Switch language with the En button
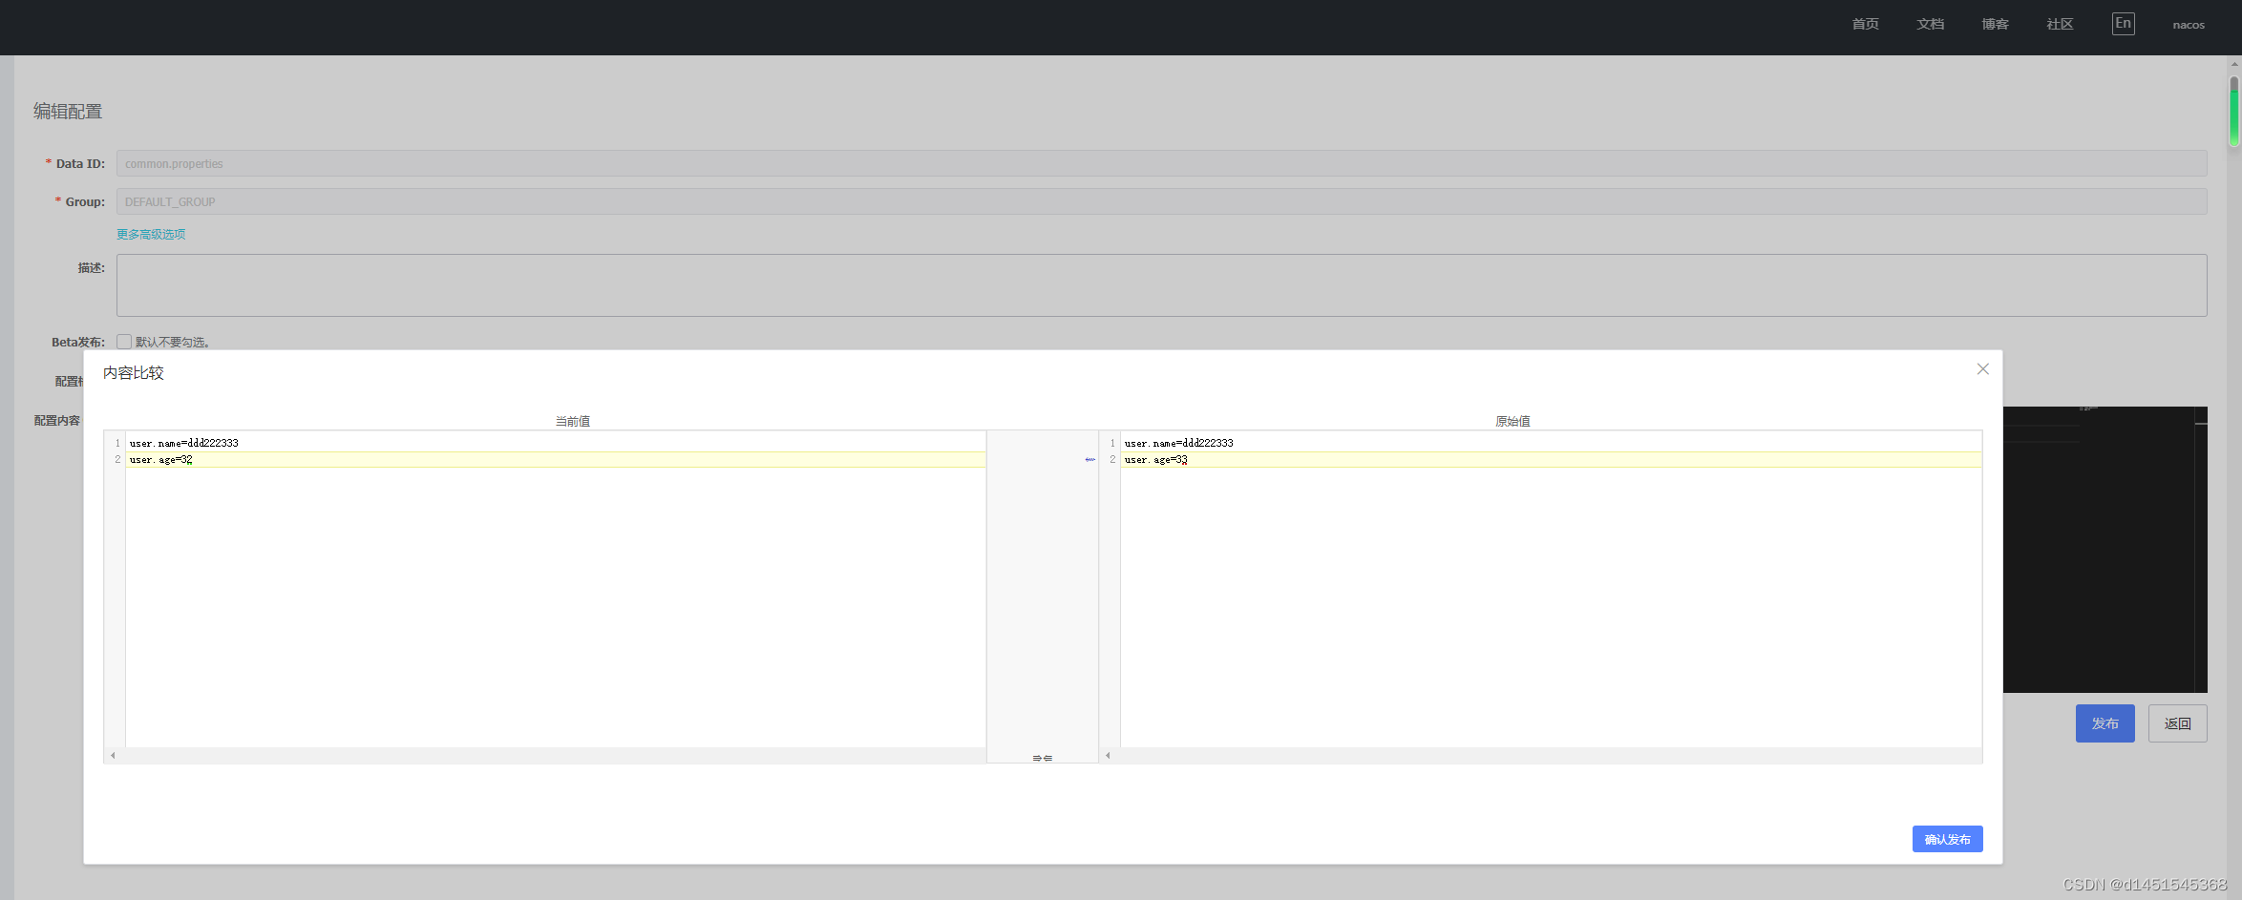This screenshot has width=2242, height=900. [2123, 24]
